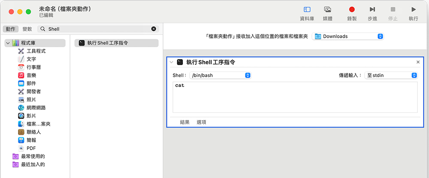429x178 pixels.
Task: Collapse the 程式庫 library tree
Action: tap(8, 43)
